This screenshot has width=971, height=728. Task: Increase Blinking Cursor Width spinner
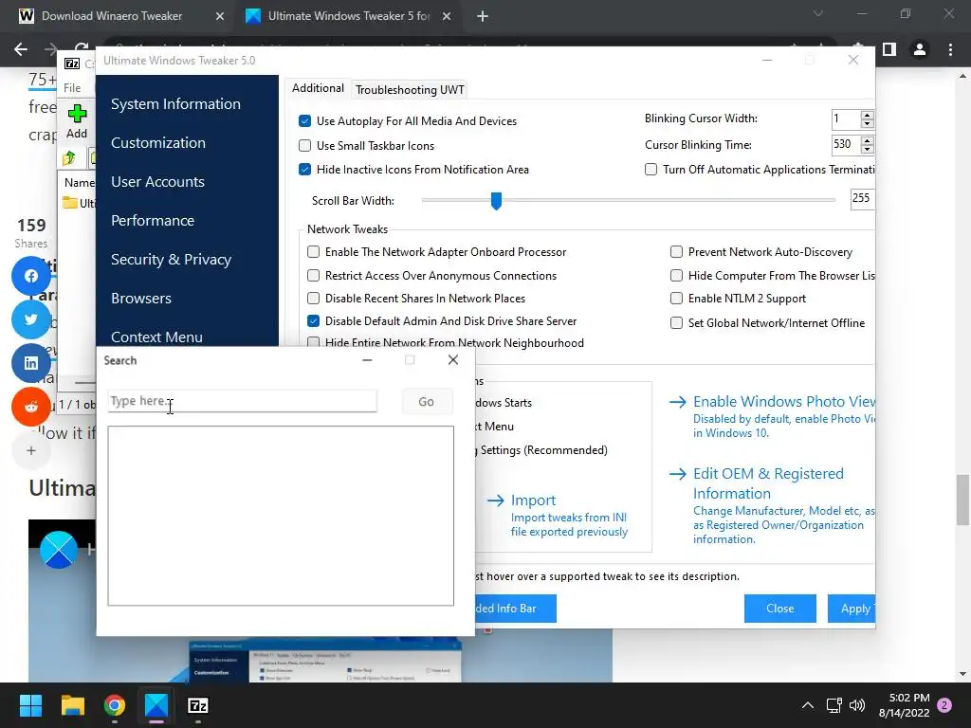tap(867, 115)
